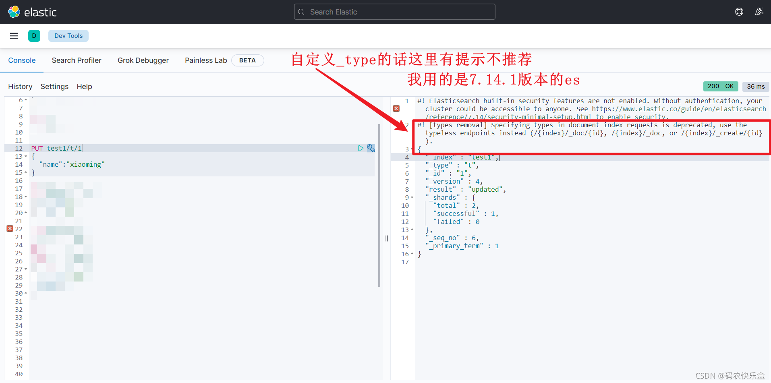Click the "_version" : 4 response line

(x=454, y=181)
